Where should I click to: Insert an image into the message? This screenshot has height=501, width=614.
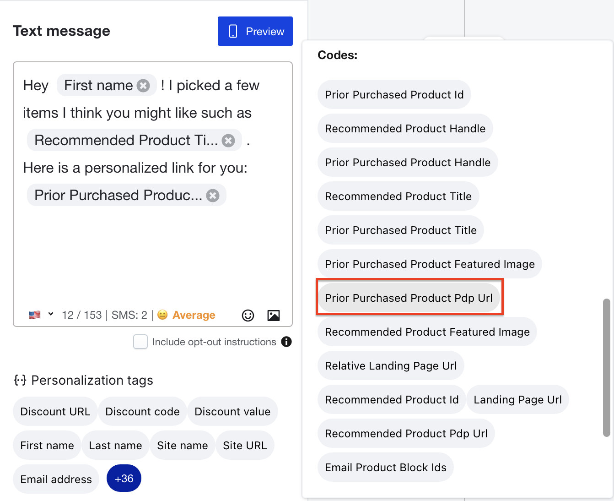click(274, 316)
